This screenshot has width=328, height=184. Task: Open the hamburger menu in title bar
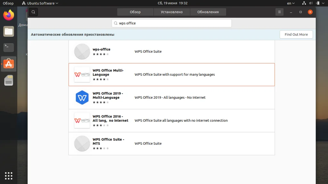pos(279,12)
